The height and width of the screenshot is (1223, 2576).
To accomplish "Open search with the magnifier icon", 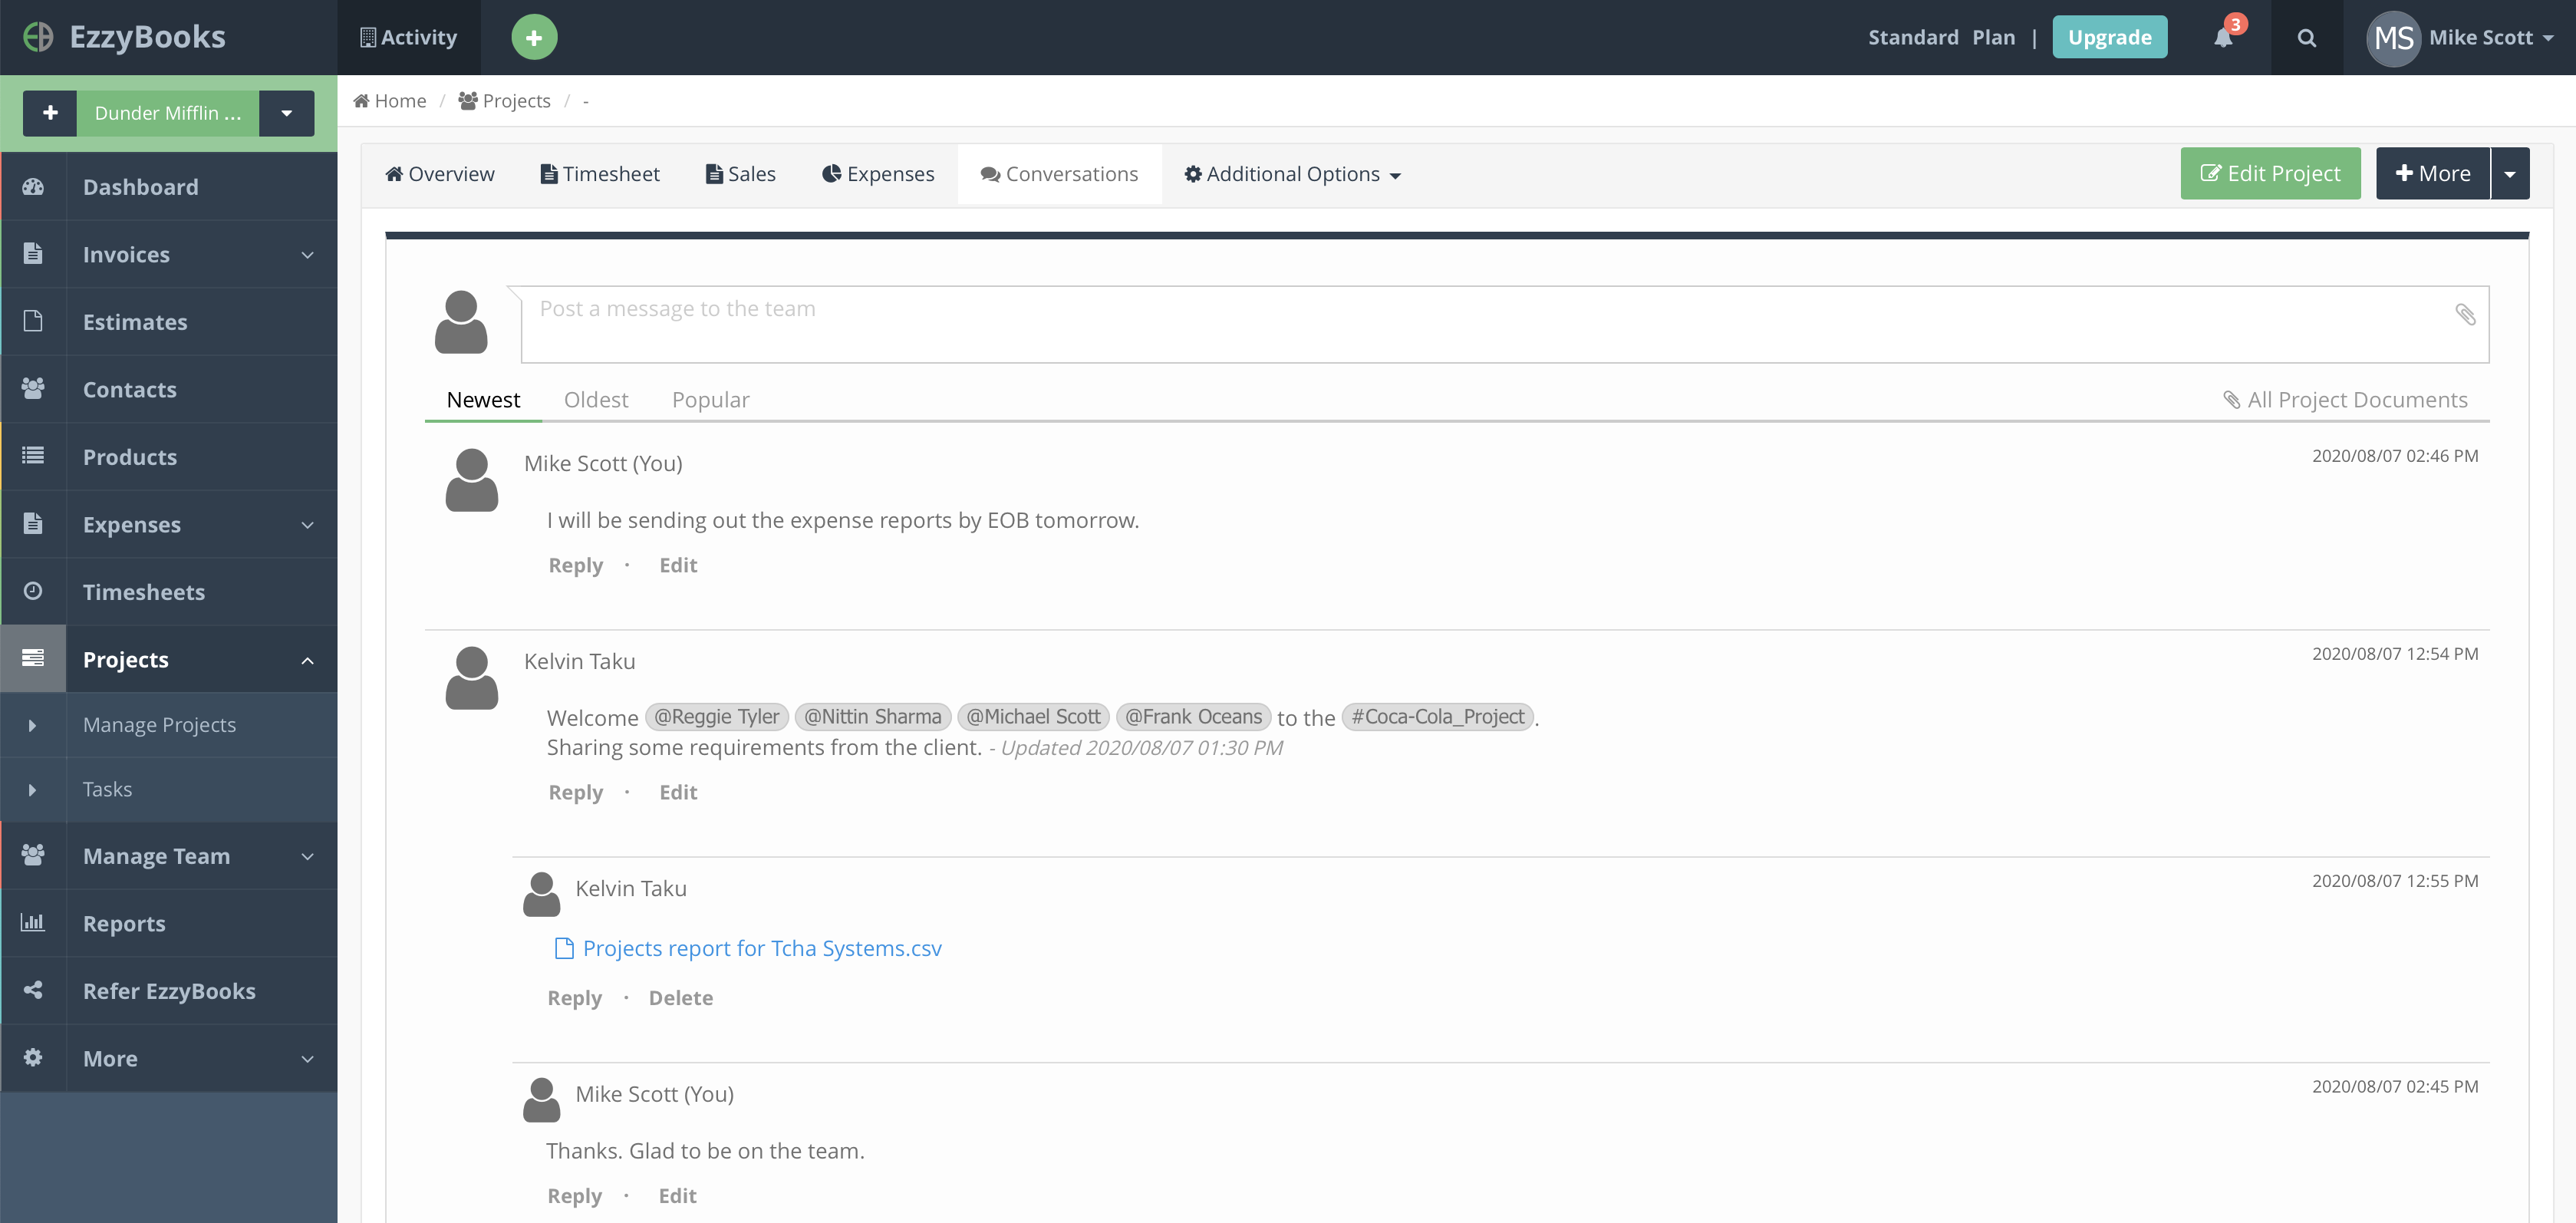I will 2306,38.
